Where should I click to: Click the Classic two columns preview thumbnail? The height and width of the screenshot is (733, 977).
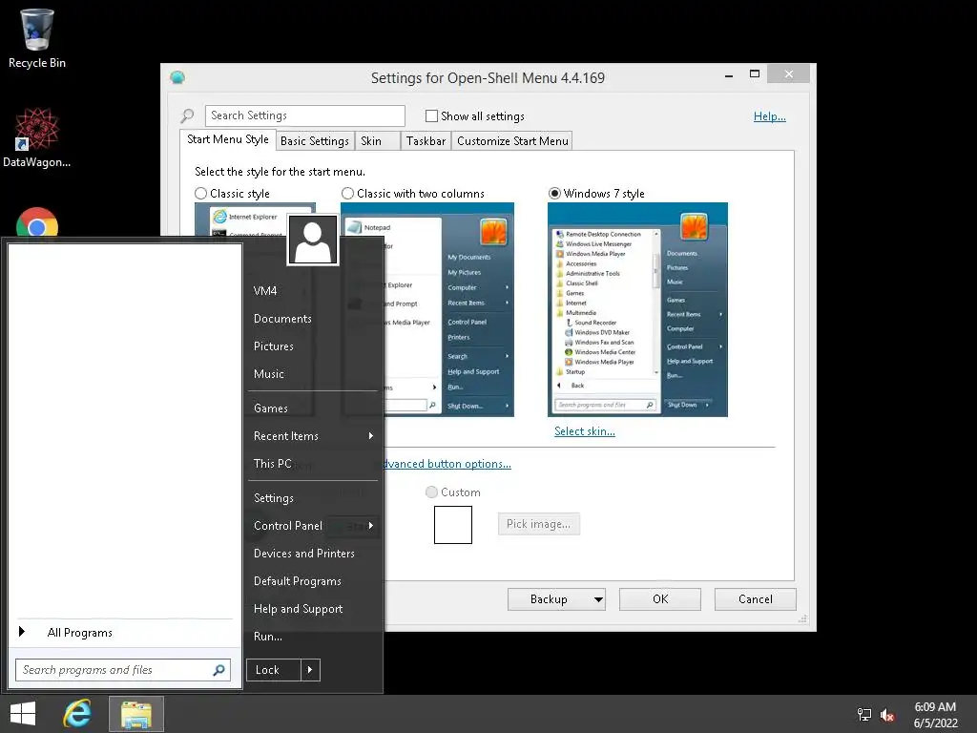pos(427,310)
